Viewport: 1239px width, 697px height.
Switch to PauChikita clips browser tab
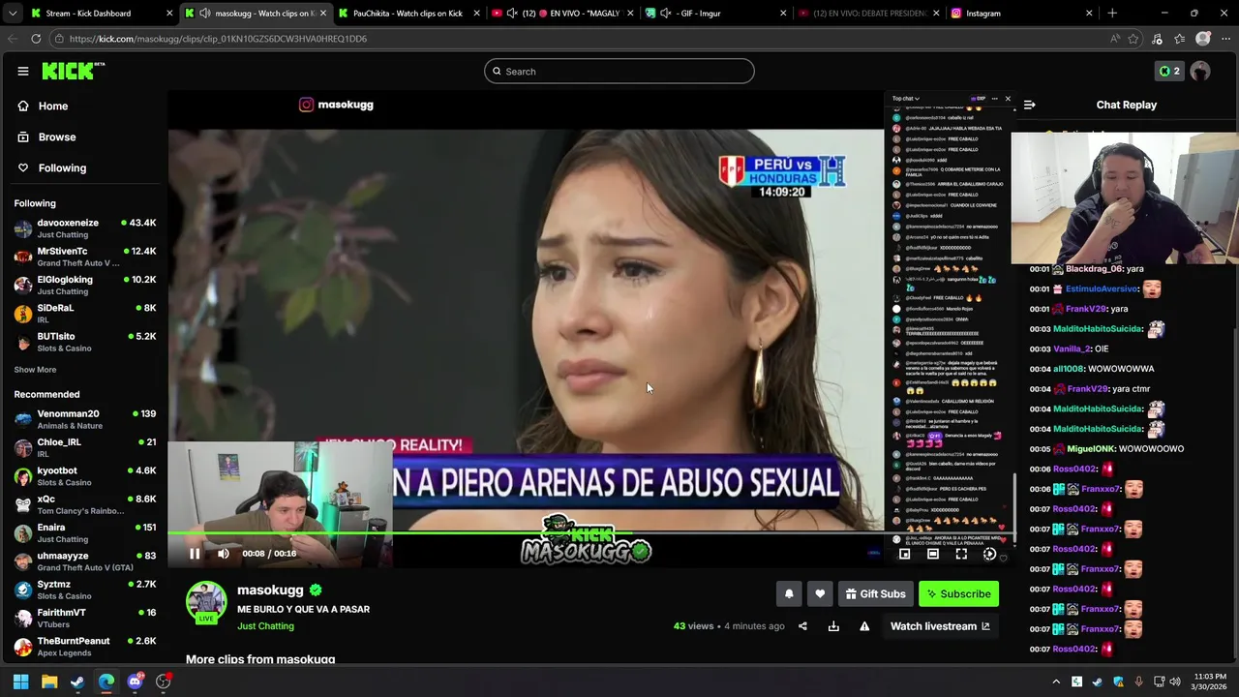[408, 14]
